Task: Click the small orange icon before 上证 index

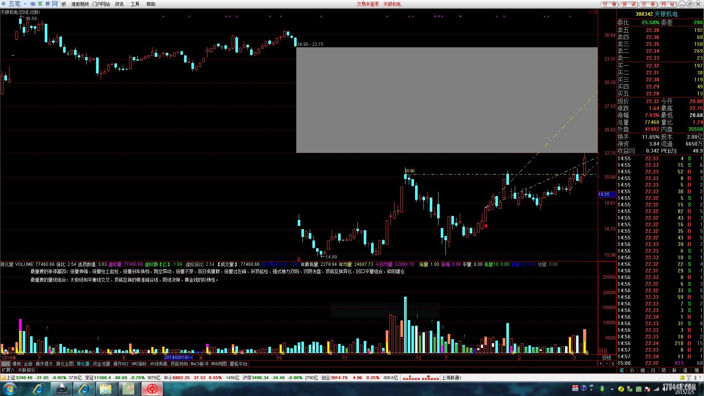Action: 3,378
